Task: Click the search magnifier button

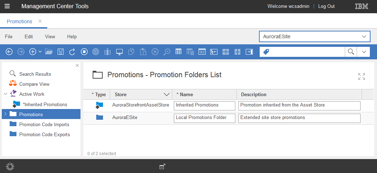Action: [x=351, y=52]
